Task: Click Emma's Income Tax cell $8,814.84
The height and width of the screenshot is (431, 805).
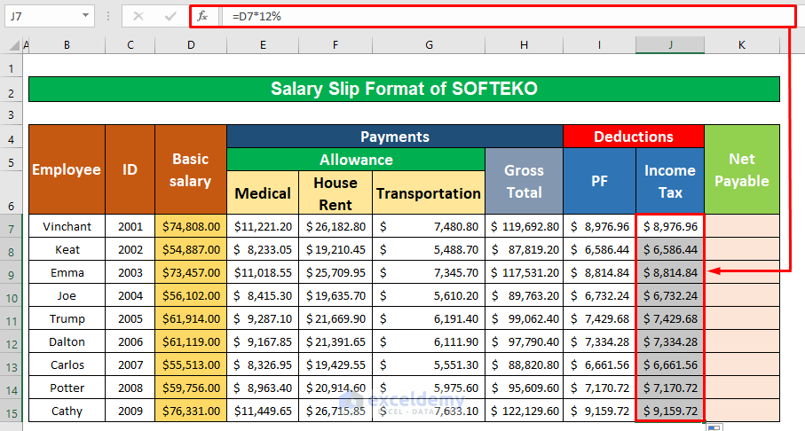Action: (670, 273)
